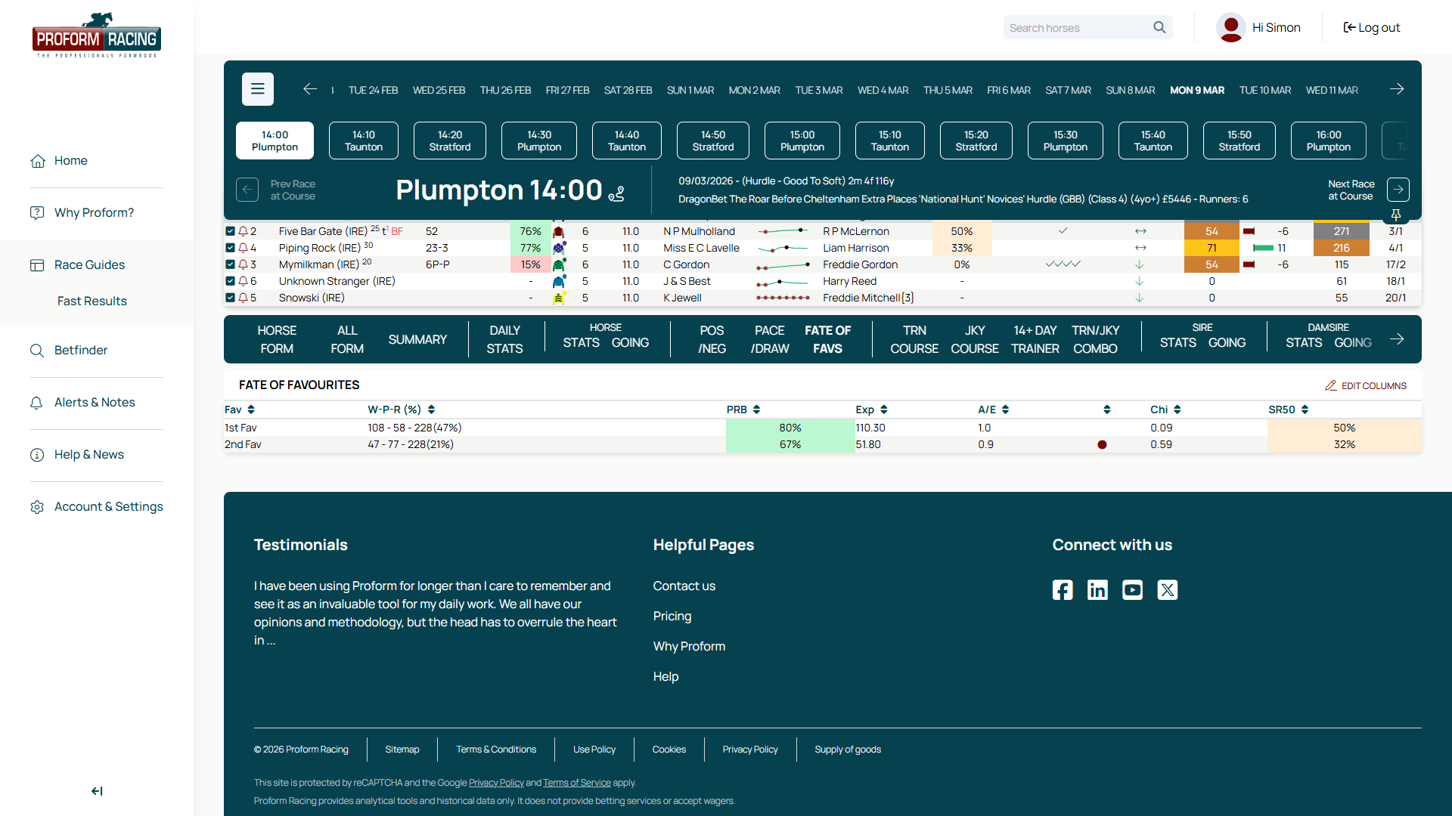Open LinkedIn social icon

point(1097,590)
